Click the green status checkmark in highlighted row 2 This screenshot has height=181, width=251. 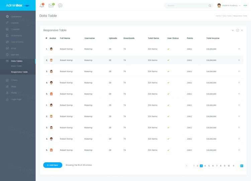click(x=168, y=60)
